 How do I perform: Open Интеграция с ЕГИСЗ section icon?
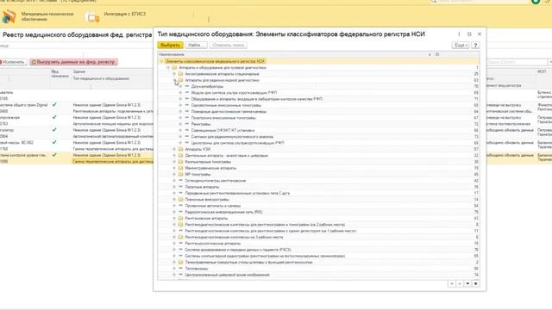[x=92, y=16]
